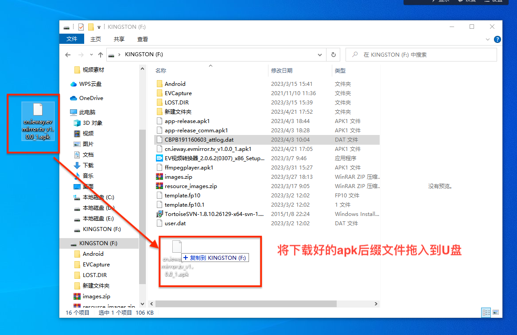Click the back navigation arrow
517x335 pixels.
[x=67, y=54]
